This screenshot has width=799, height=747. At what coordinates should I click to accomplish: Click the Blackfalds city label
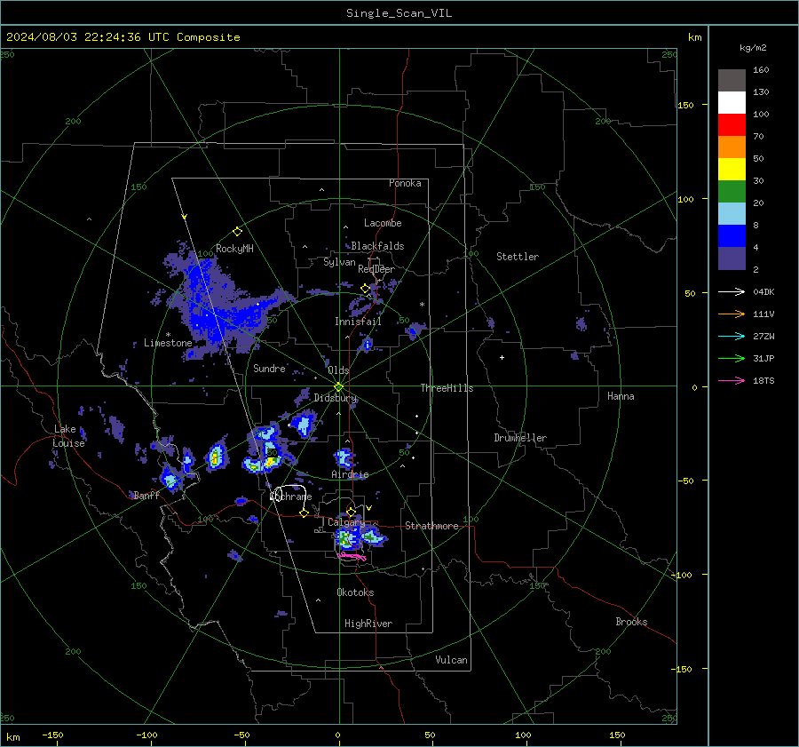[x=377, y=246]
